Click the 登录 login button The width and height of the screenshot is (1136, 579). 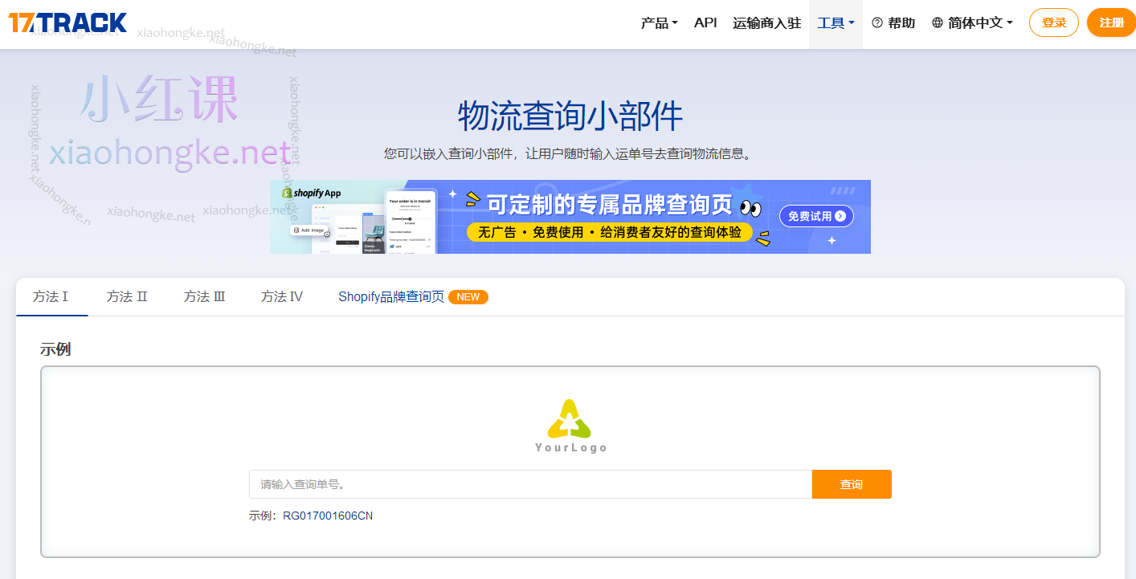(x=1053, y=22)
